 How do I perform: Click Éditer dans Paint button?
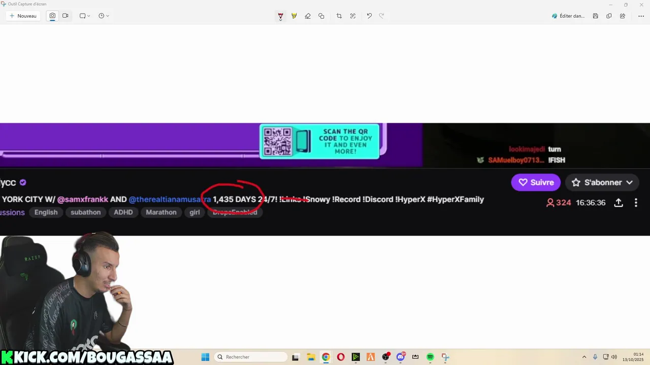[x=568, y=16]
